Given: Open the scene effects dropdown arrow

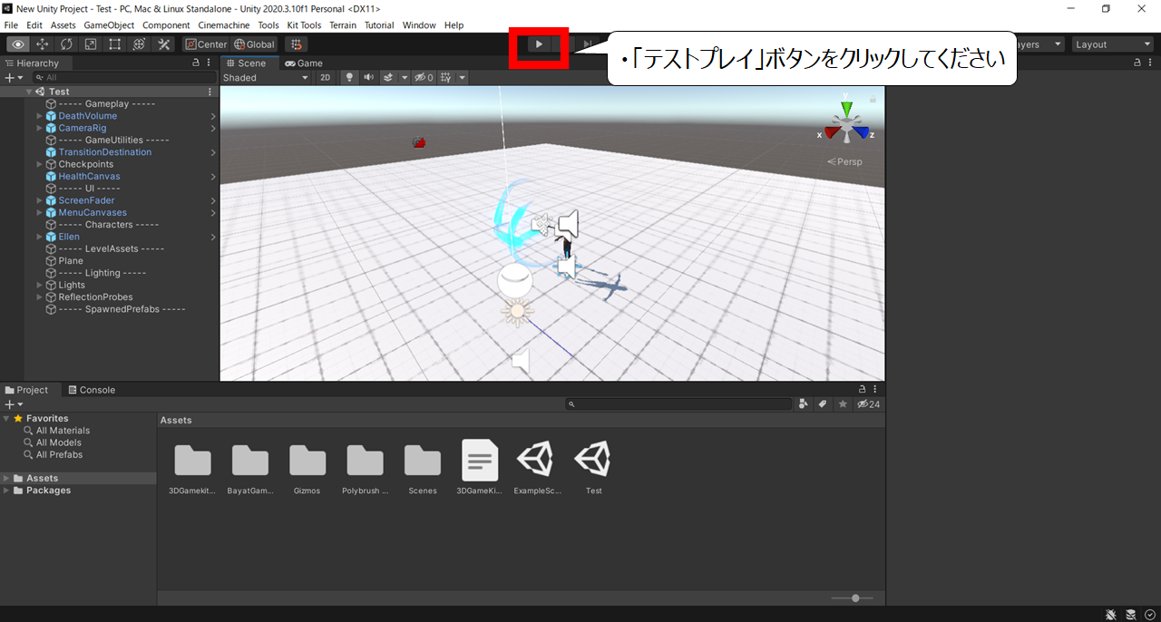Looking at the screenshot, I should [x=404, y=78].
